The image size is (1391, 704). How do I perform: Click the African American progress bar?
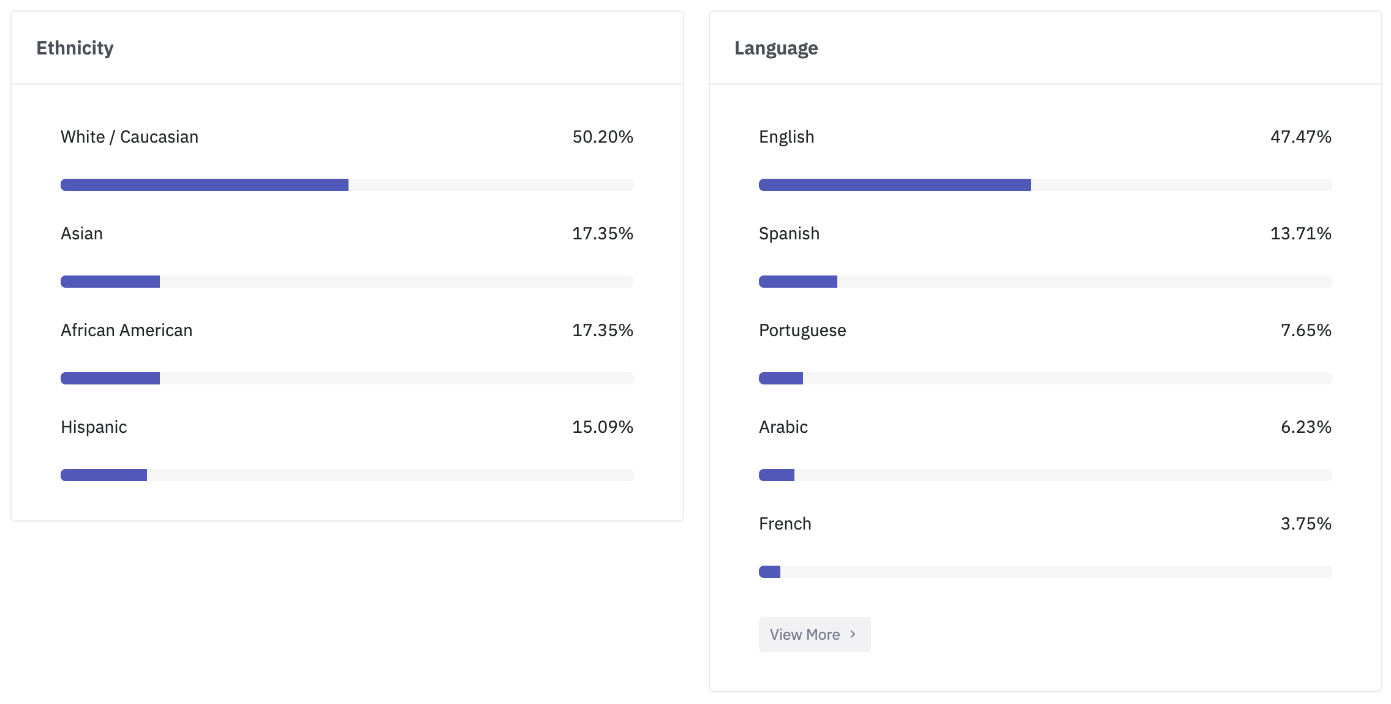(x=347, y=378)
